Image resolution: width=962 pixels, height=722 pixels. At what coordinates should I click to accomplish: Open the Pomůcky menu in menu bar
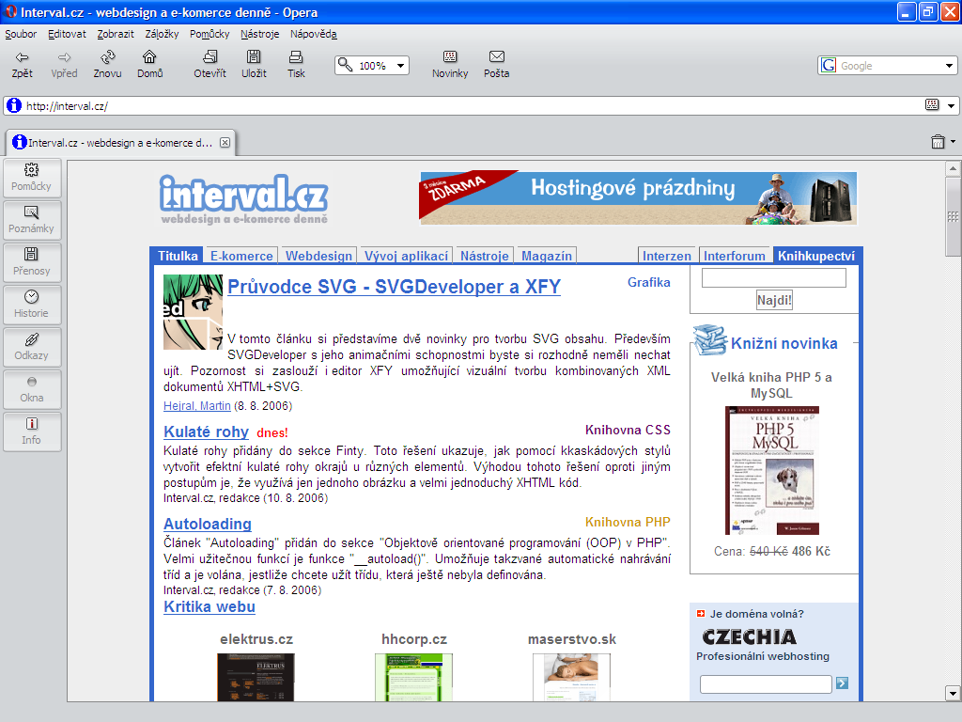(209, 34)
